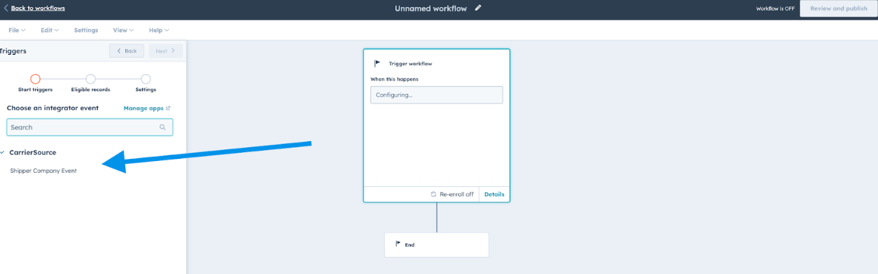Click the Review and publish button
The height and width of the screenshot is (274, 878).
click(x=838, y=9)
